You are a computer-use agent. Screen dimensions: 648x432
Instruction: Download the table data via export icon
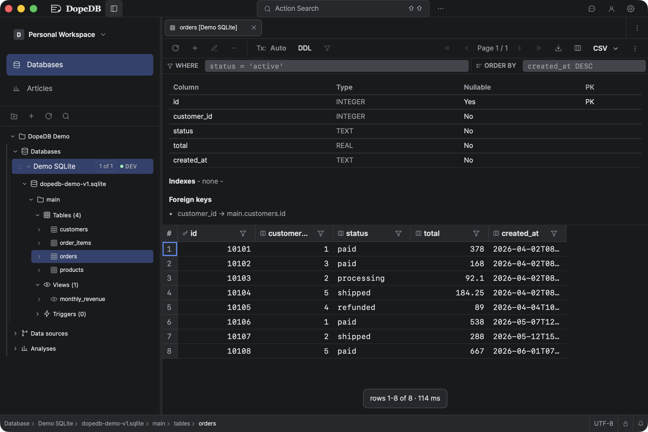click(x=558, y=48)
